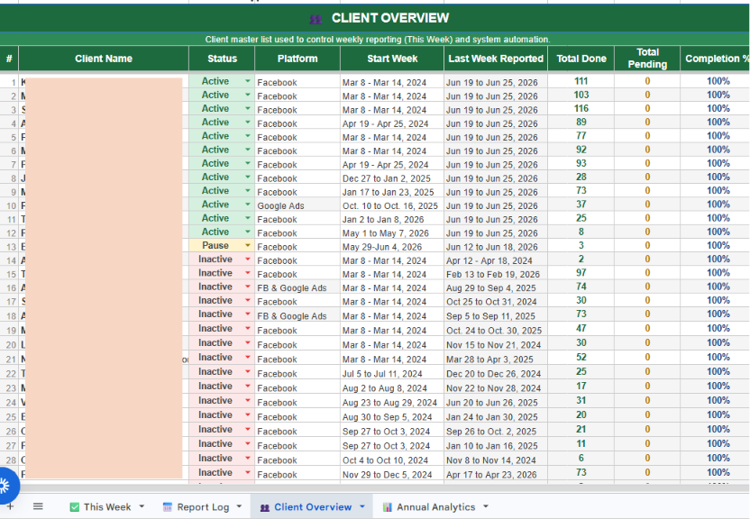
Task: Click the Status column header
Action: click(x=222, y=59)
